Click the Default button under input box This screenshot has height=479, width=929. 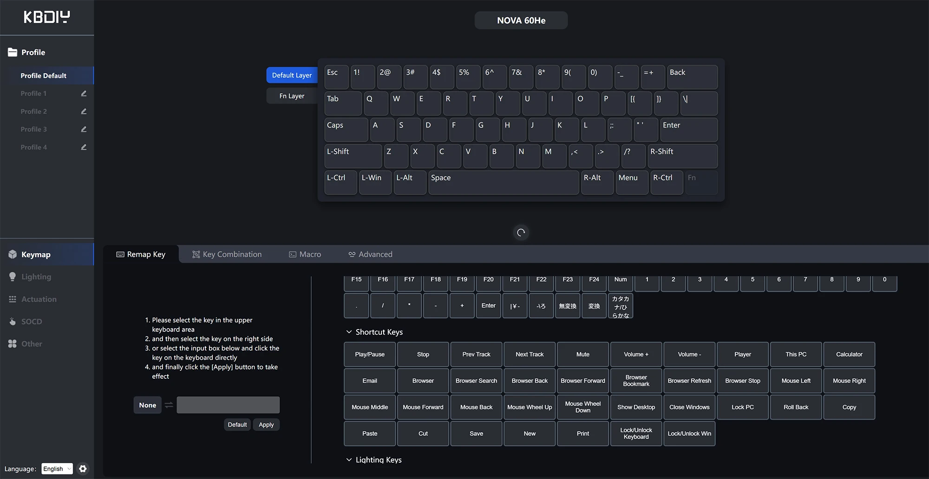pyautogui.click(x=237, y=425)
